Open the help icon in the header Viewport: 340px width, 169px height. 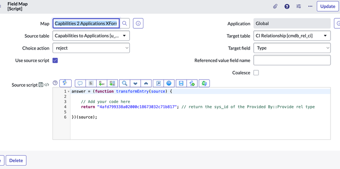(287, 6)
